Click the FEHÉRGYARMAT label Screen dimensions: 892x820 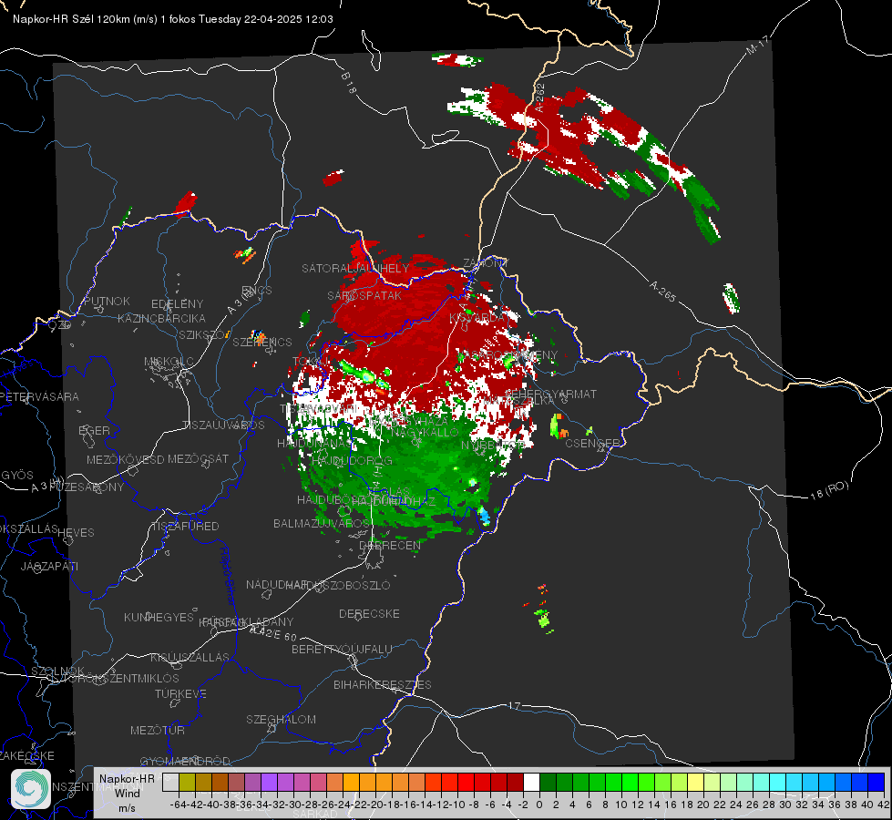pyautogui.click(x=550, y=394)
